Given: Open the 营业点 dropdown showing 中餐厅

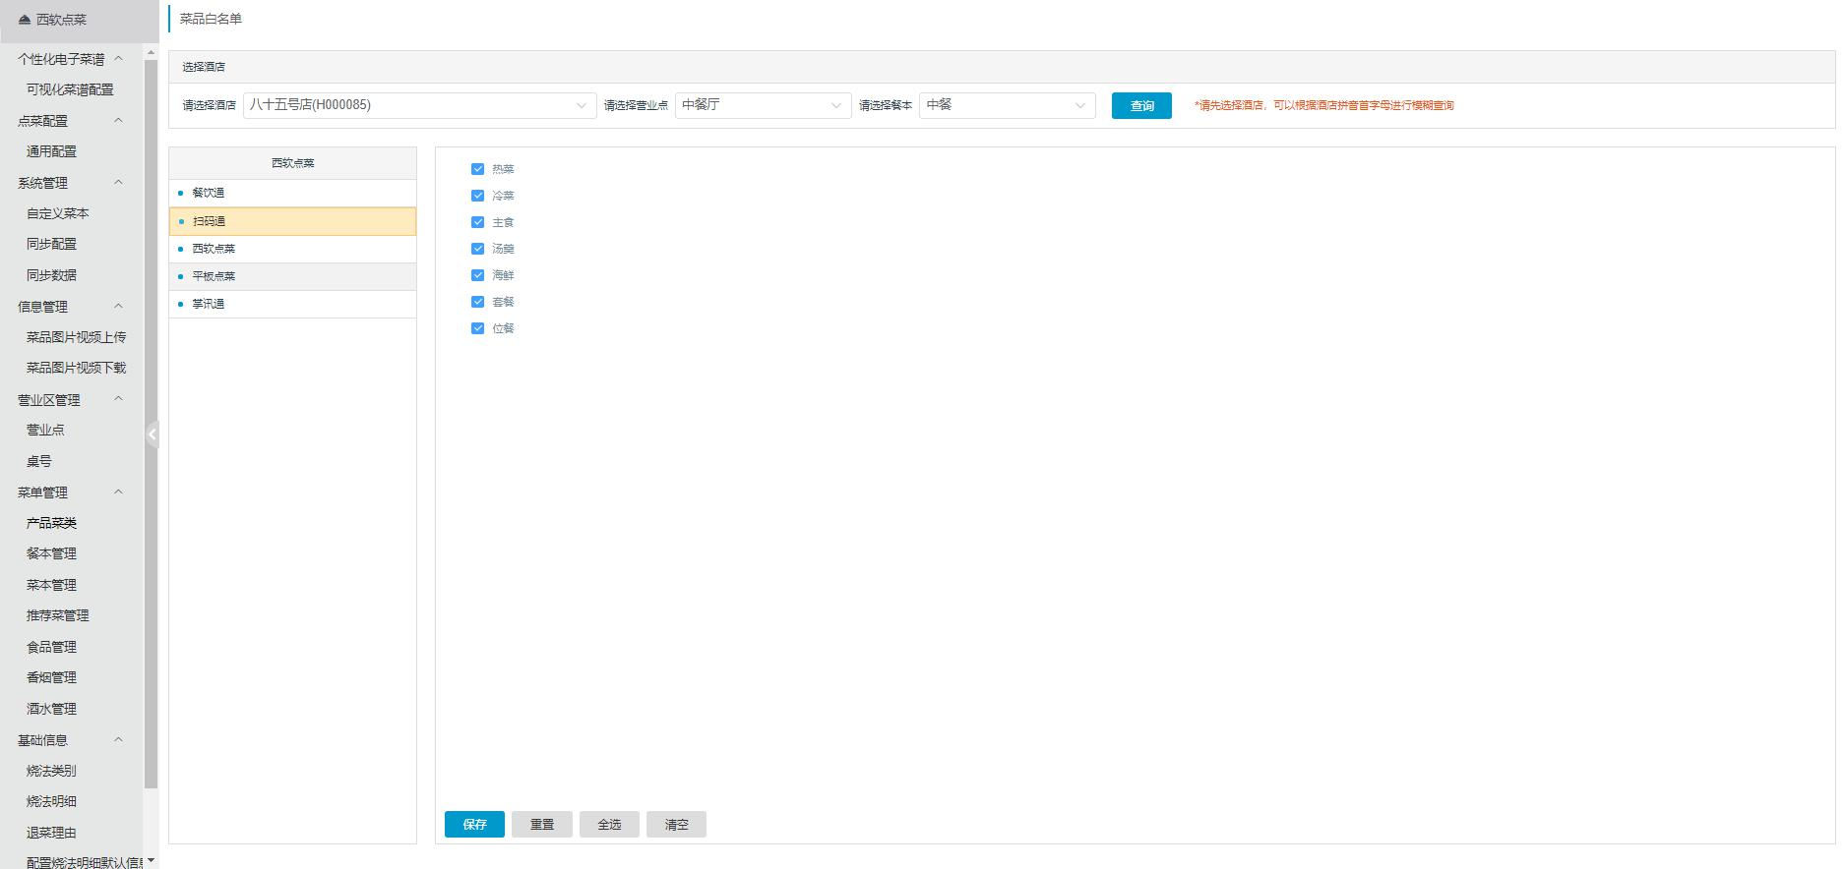Looking at the screenshot, I should tap(763, 105).
